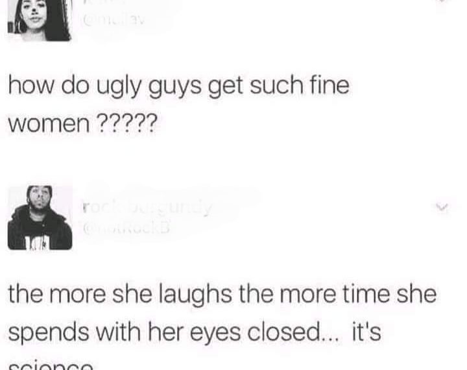Open the faded handle next to the woman's avatar
Image resolution: width=467 pixels, height=370 pixels.
(x=114, y=20)
